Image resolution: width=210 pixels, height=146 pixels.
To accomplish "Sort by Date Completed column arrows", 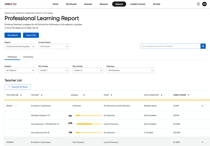I will [162, 95].
